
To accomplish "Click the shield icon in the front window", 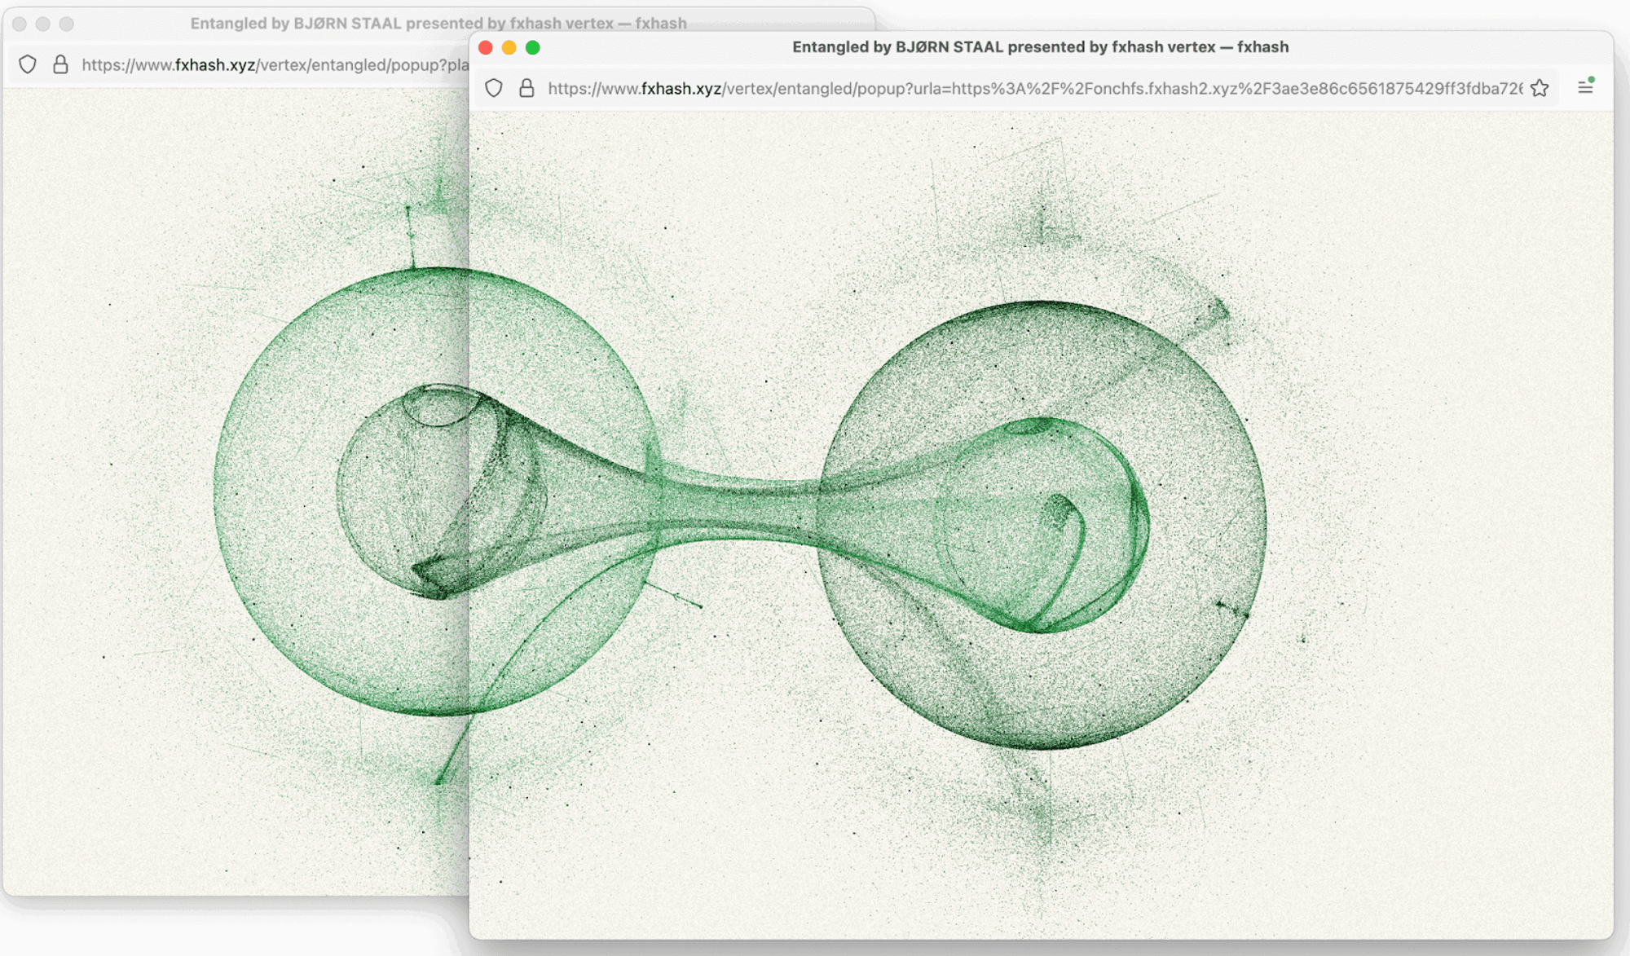I will [494, 88].
